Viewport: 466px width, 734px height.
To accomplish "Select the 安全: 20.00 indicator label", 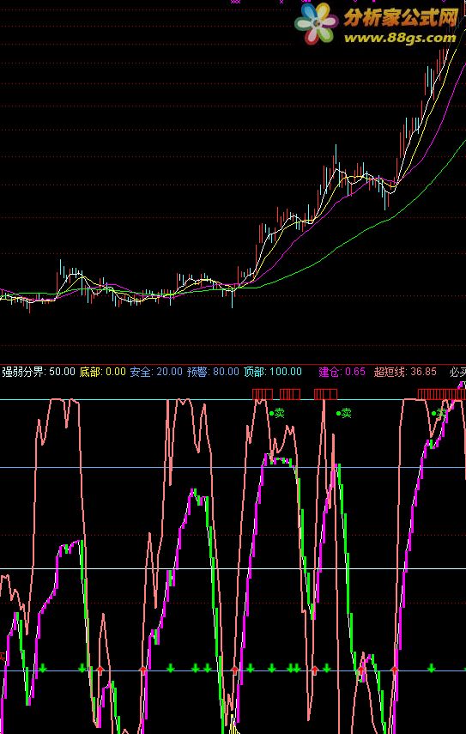I will coord(156,372).
